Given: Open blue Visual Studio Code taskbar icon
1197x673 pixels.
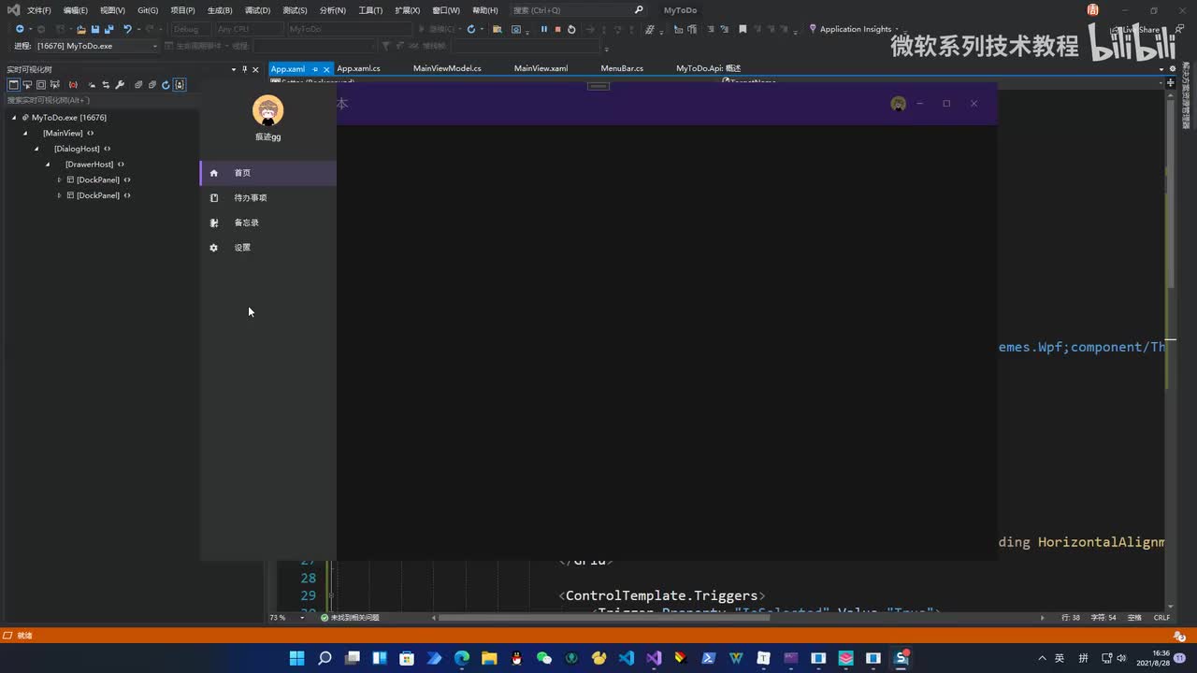Looking at the screenshot, I should tap(627, 658).
